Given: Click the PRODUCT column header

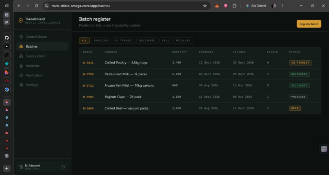Looking at the screenshot, I should [111, 52].
